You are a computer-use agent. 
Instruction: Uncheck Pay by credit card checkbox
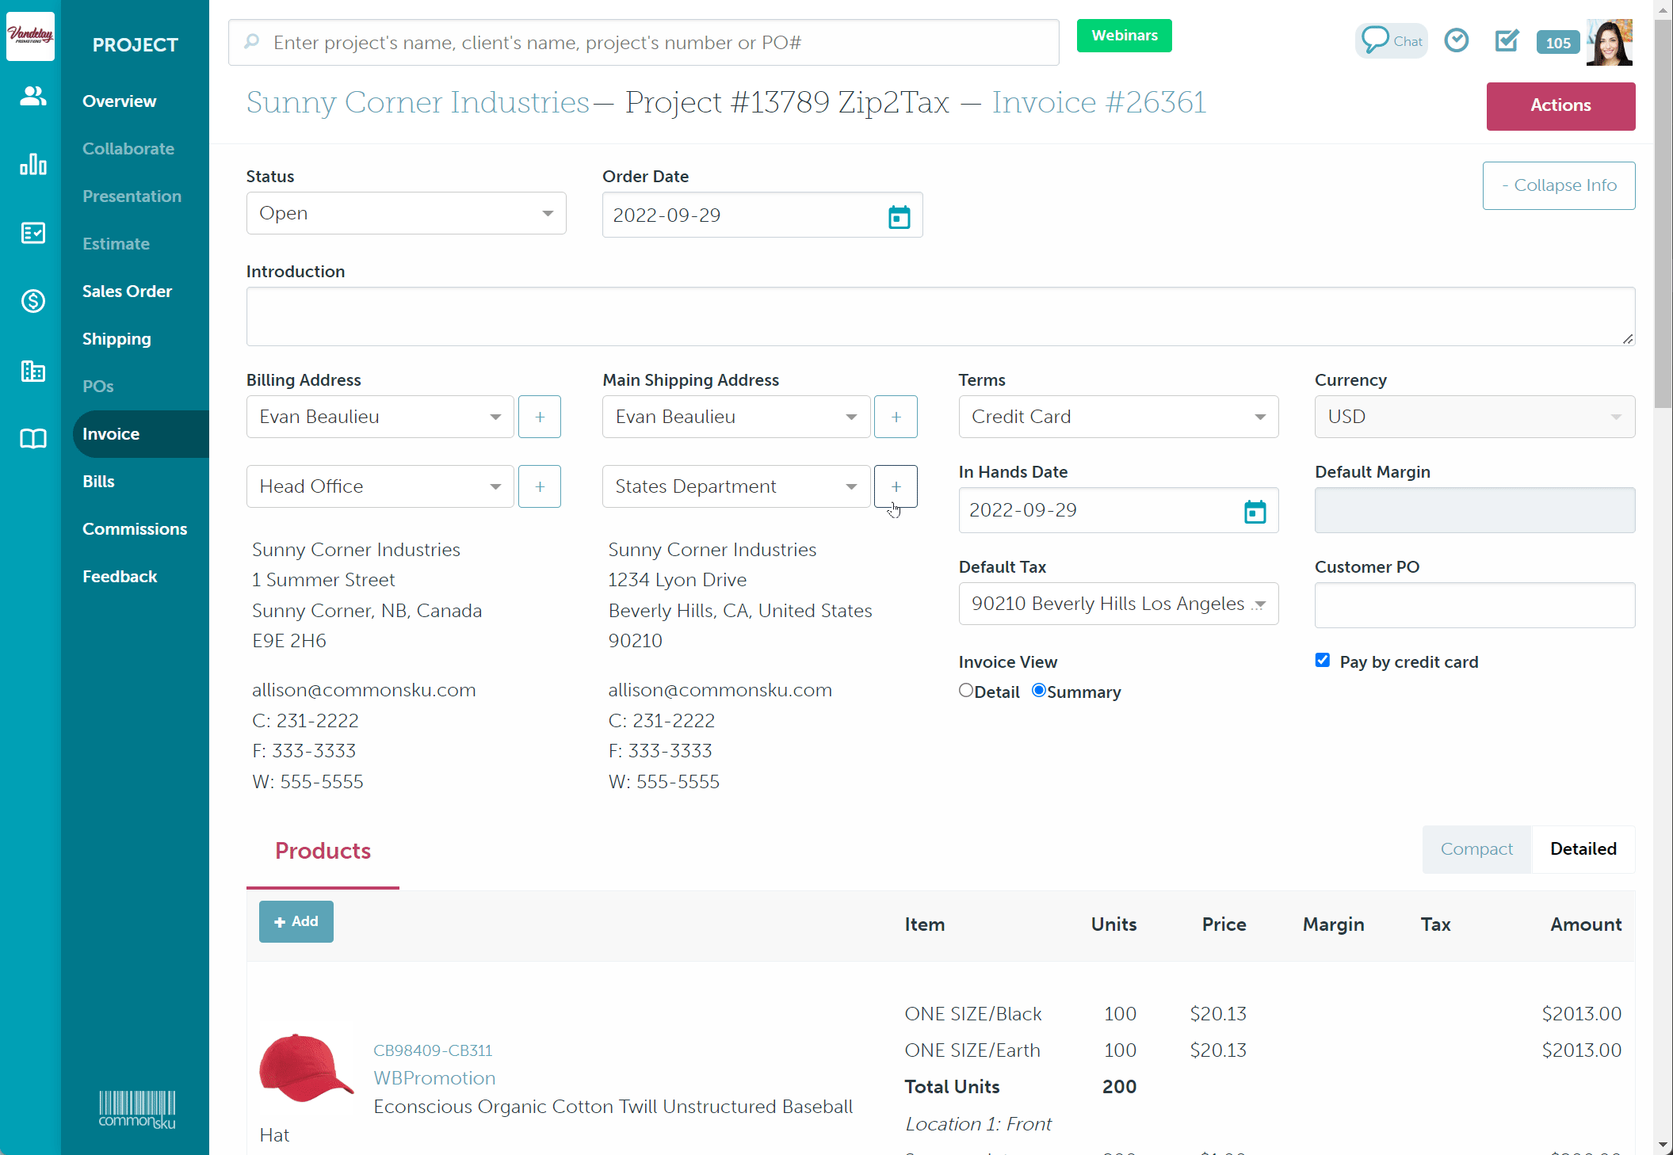tap(1322, 661)
